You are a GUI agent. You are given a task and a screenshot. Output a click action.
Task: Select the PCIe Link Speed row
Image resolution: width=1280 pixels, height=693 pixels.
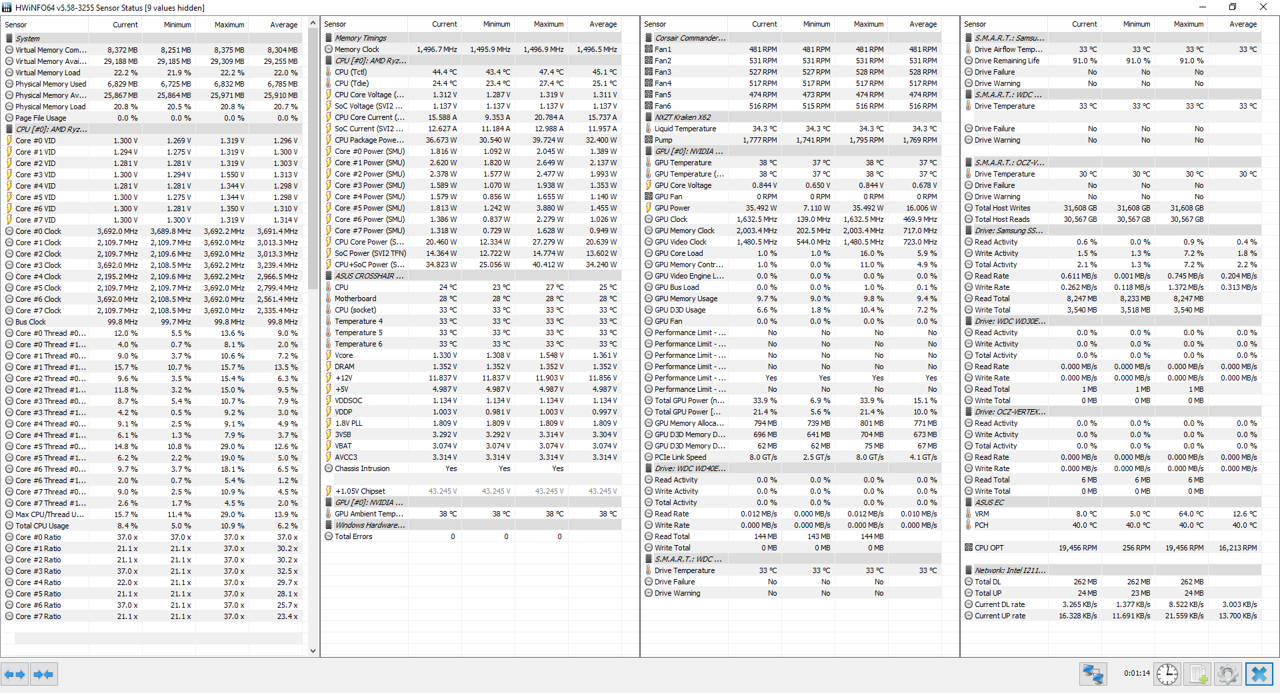click(792, 457)
